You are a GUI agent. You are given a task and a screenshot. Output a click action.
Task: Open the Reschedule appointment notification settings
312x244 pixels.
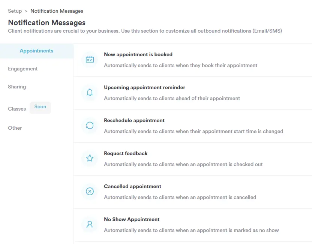pos(134,120)
